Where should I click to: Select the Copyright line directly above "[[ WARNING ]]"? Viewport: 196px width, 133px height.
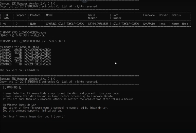coord(49,82)
